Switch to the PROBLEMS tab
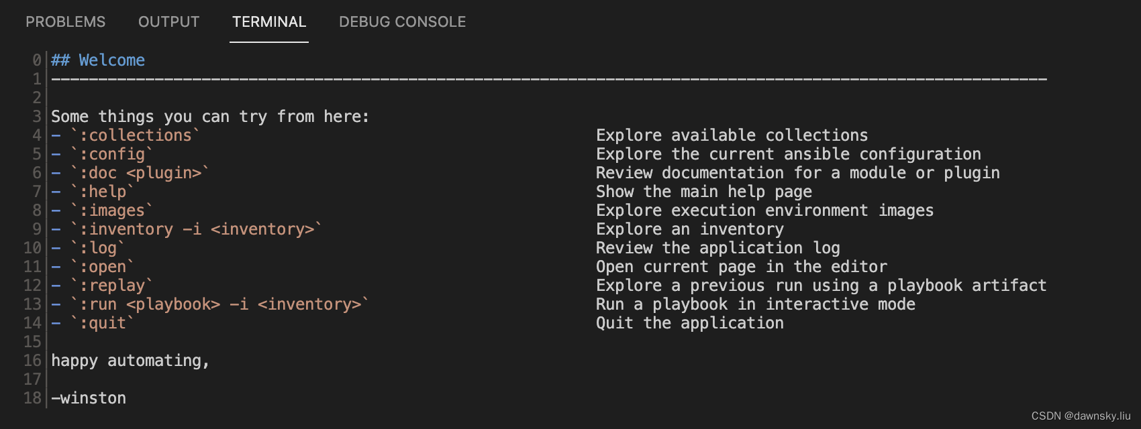 pyautogui.click(x=65, y=21)
